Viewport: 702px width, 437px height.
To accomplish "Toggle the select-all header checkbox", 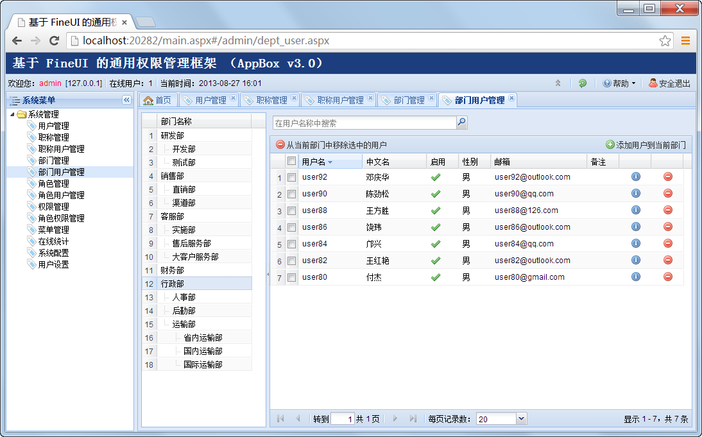I will pyautogui.click(x=291, y=161).
